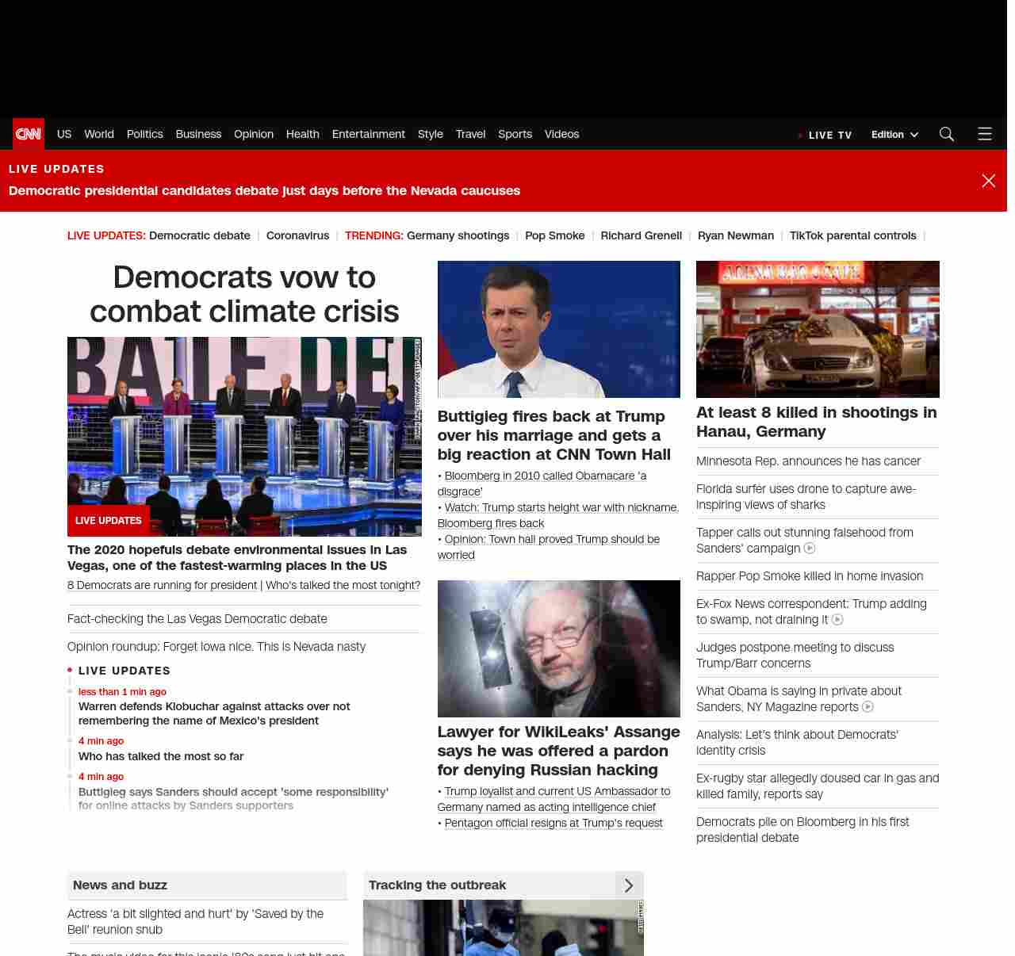Expand the Edition dropdown
This screenshot has height=956, width=1015.
[x=894, y=135]
